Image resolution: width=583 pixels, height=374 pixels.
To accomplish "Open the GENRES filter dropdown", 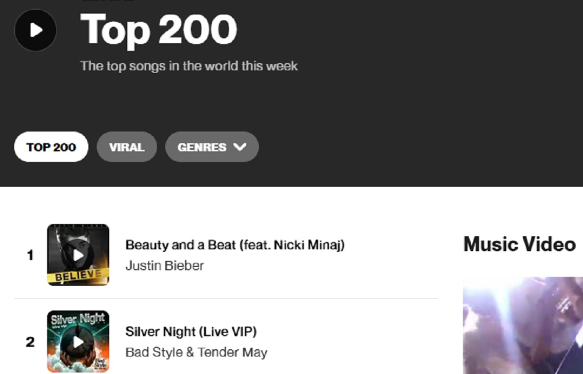I will pos(202,147).
